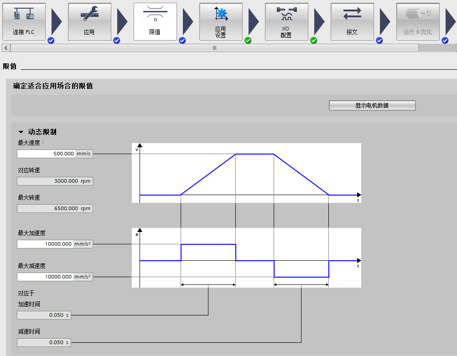The width and height of the screenshot is (457, 356).
Task: Open the 报文 wizard step
Action: [352, 21]
